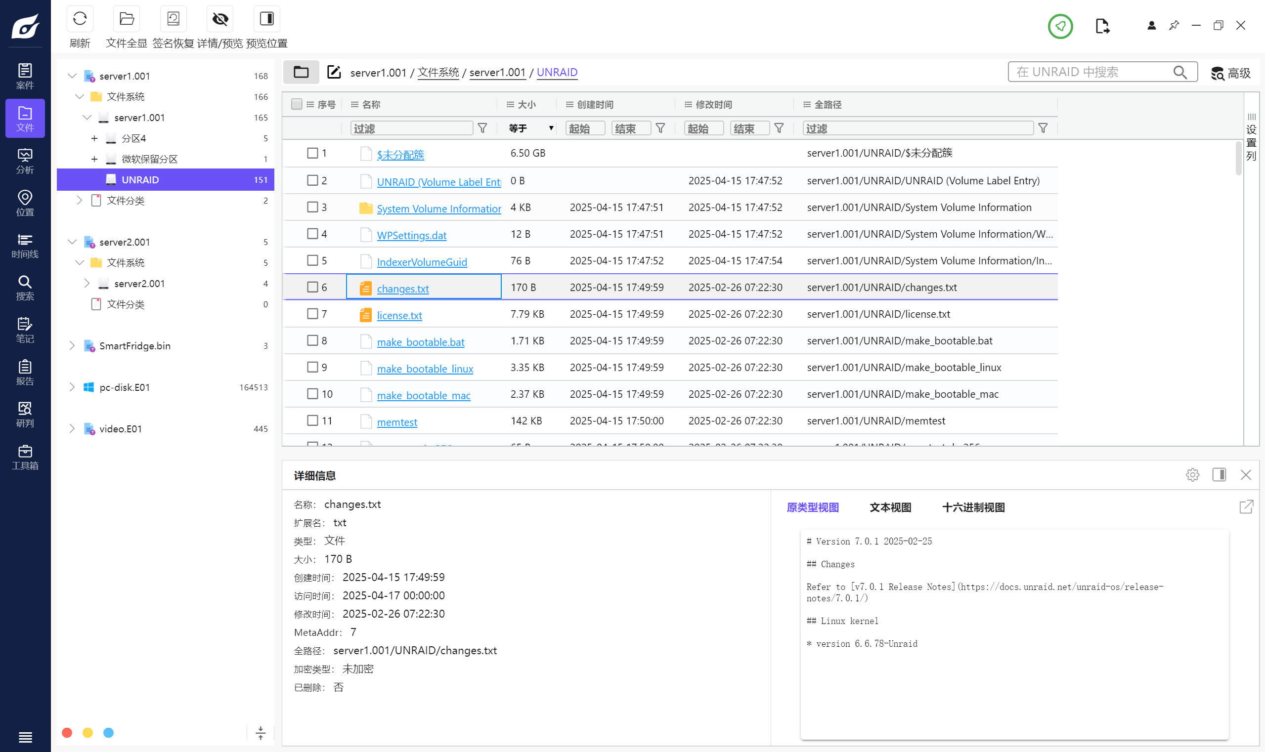Viewport: 1265px width, 752px height.
Task: Open the Analysis (分析) sidebar section
Action: click(25, 161)
